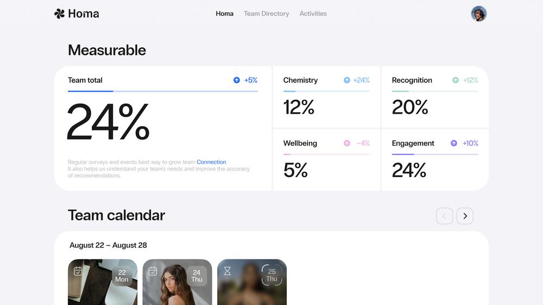The height and width of the screenshot is (305, 543).
Task: Click the Team total progress bar
Action: [163, 91]
